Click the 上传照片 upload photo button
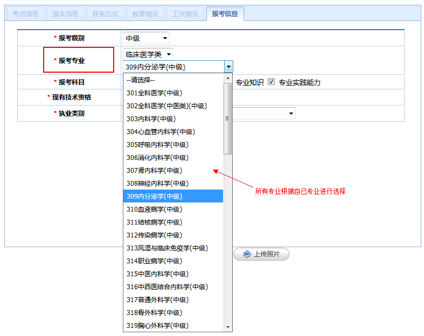This screenshot has width=424, height=336. point(261,254)
